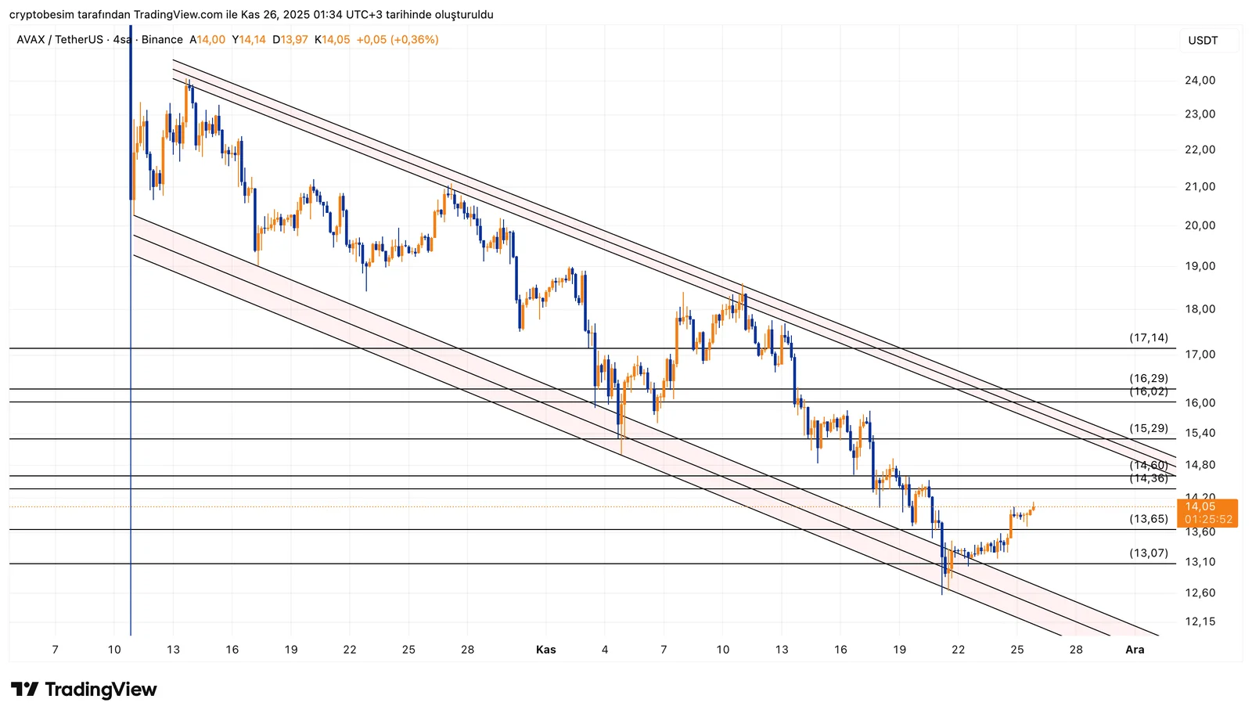Viewport: 1252px width, 717px height.
Task: Click the TradingView logo icon
Action: coord(24,690)
